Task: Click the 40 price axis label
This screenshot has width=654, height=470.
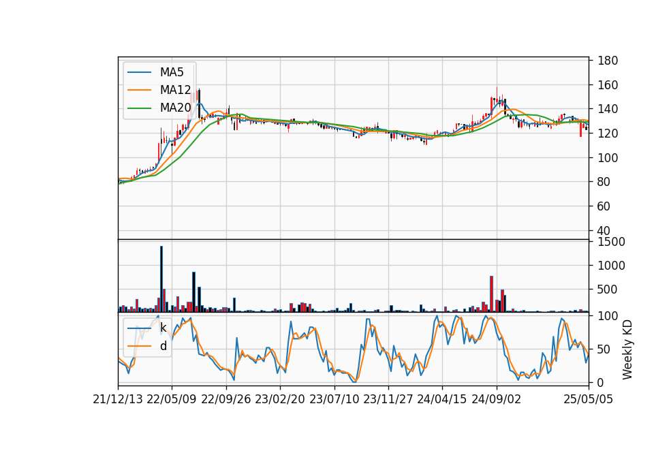Action: pos(604,231)
